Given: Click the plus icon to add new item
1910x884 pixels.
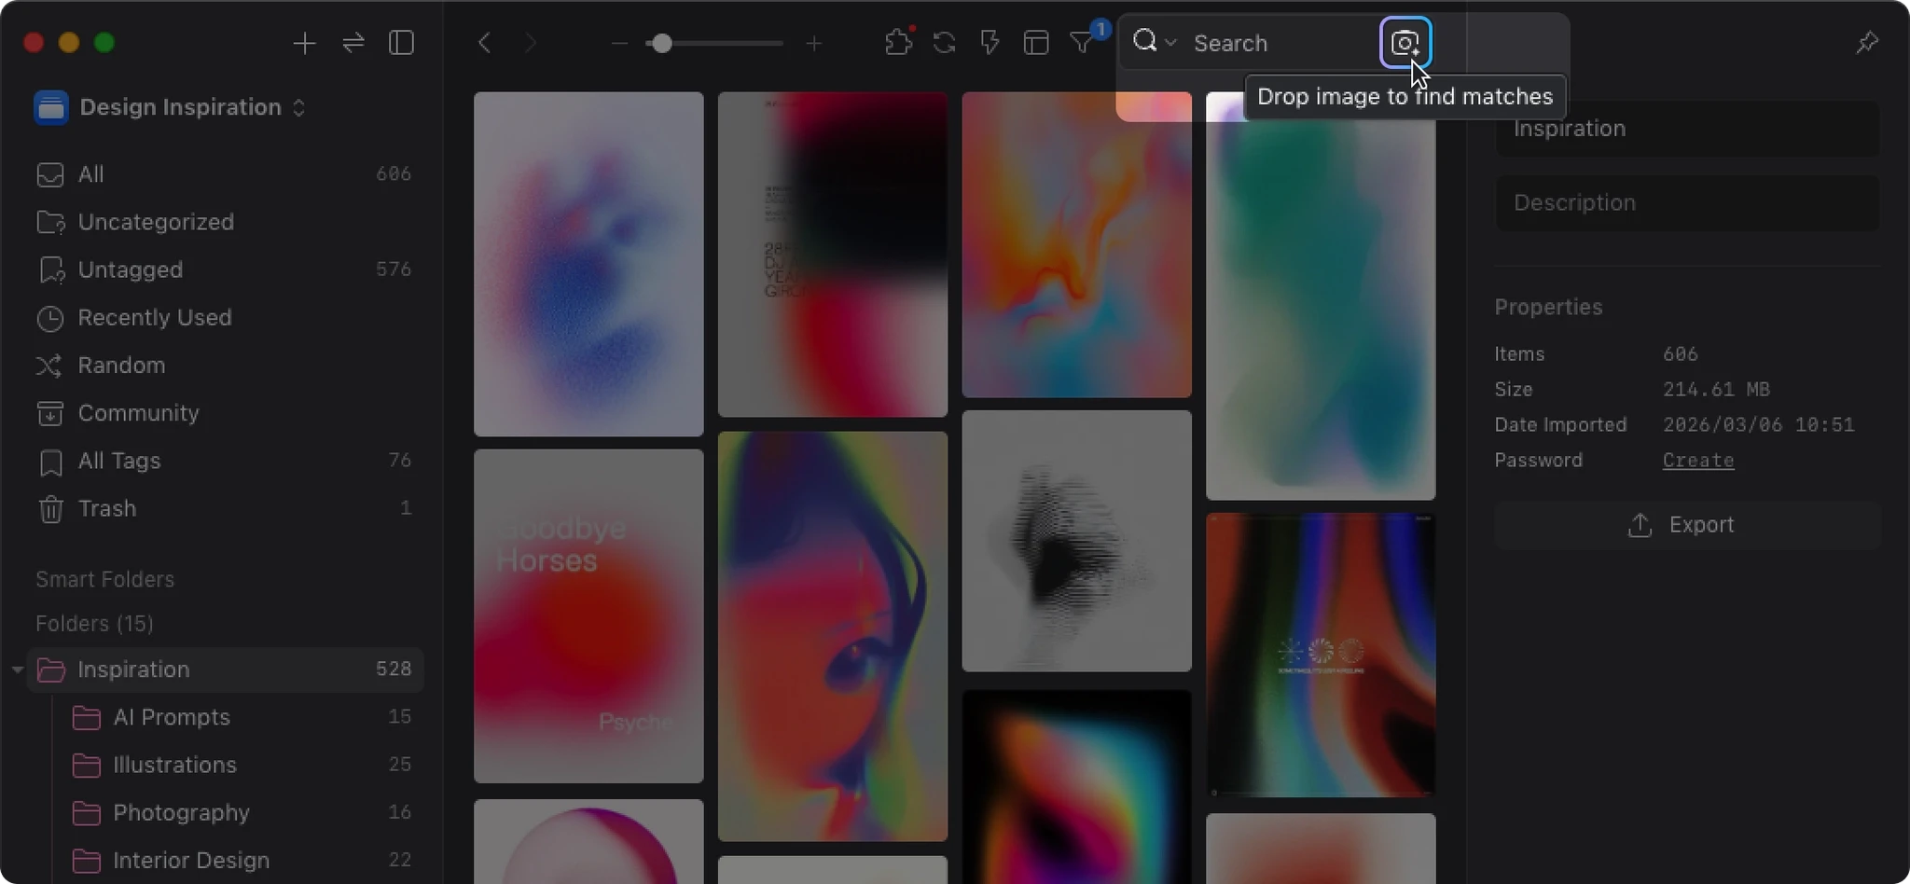Looking at the screenshot, I should 304,43.
